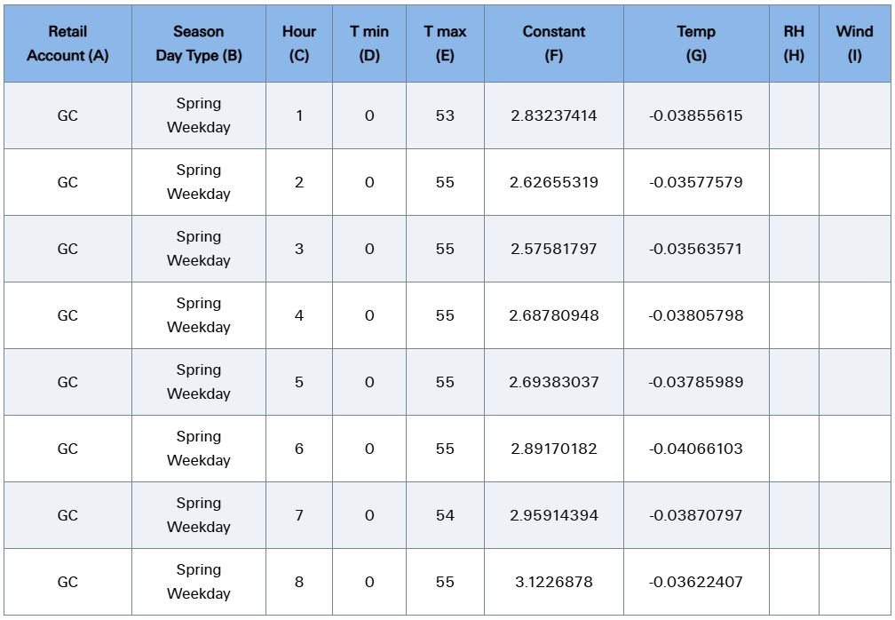Select the 2.69383037 constant cell
The height and width of the screenshot is (620, 895).
[554, 382]
